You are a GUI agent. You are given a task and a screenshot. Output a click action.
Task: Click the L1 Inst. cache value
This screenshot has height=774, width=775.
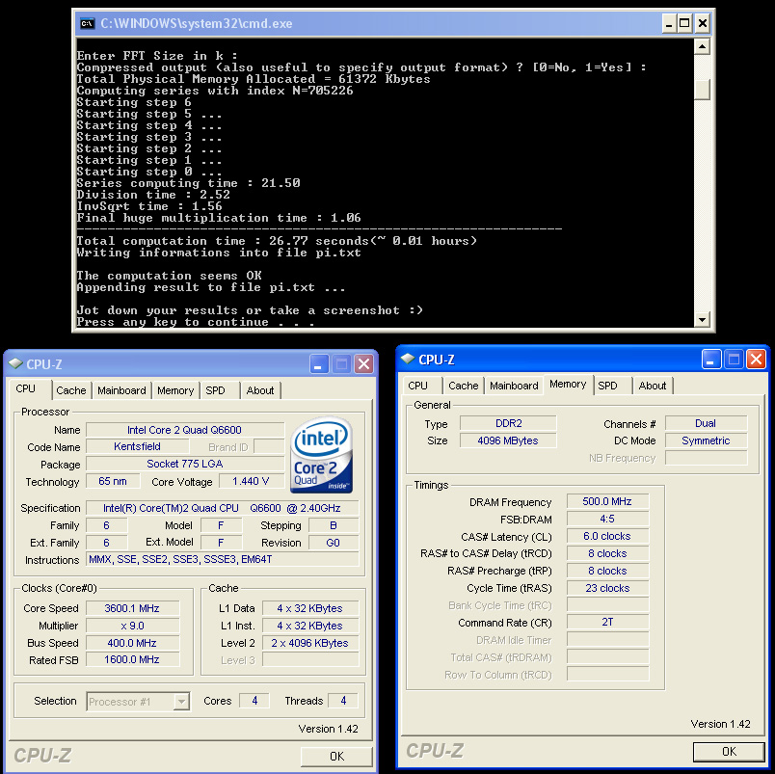click(x=309, y=626)
